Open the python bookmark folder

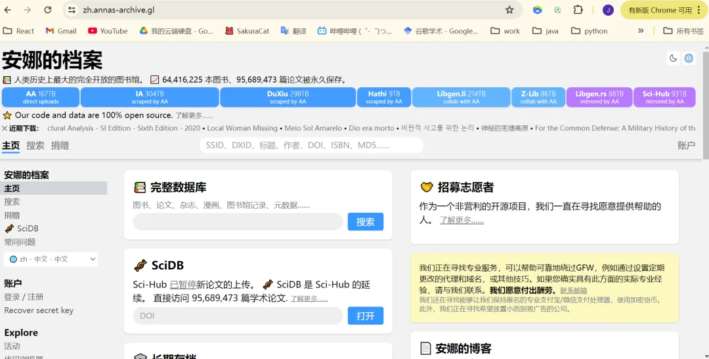(589, 31)
